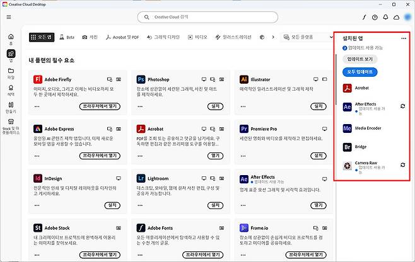Click Install button on the Photoshop card
415x262 pixels.
[x=215, y=106]
